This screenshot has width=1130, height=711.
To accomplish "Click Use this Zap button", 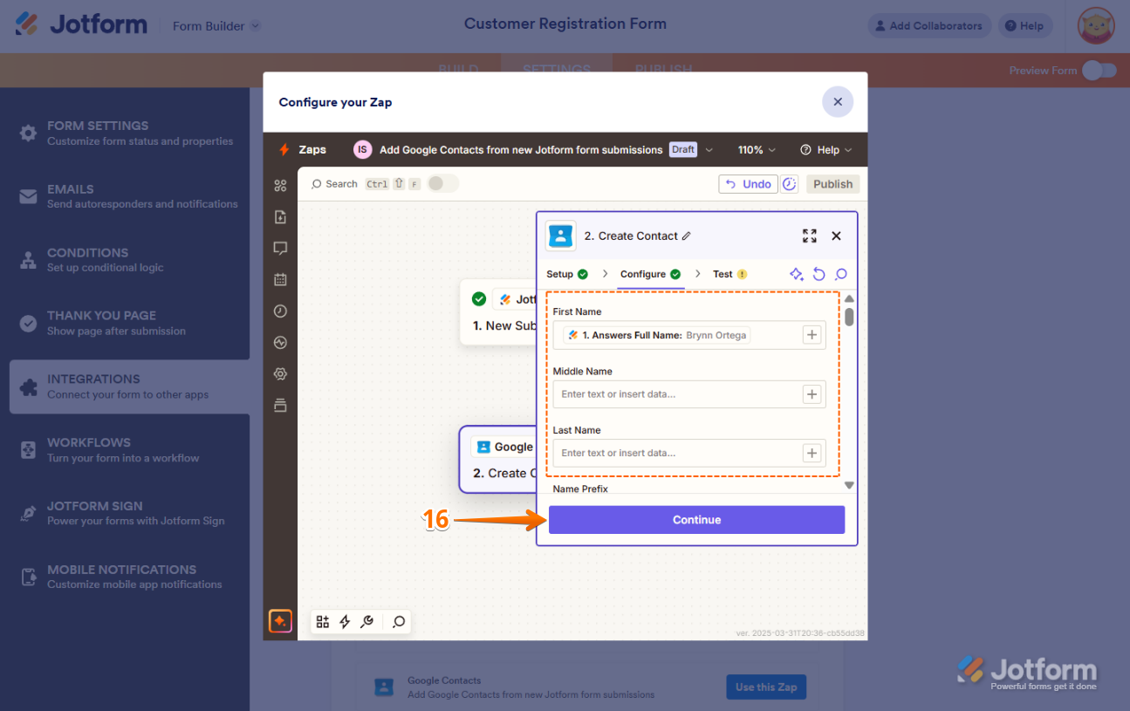I will coord(766,687).
